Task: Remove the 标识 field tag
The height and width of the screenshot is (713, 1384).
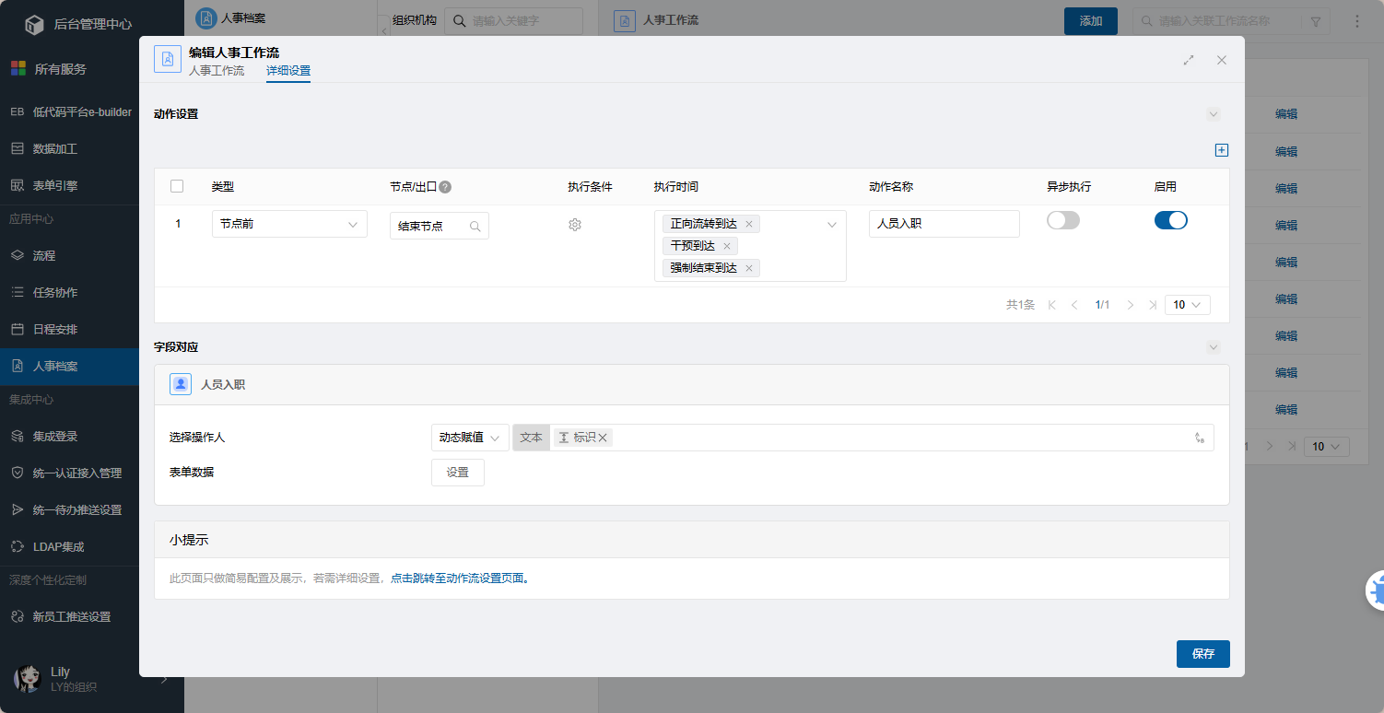Action: coord(603,438)
